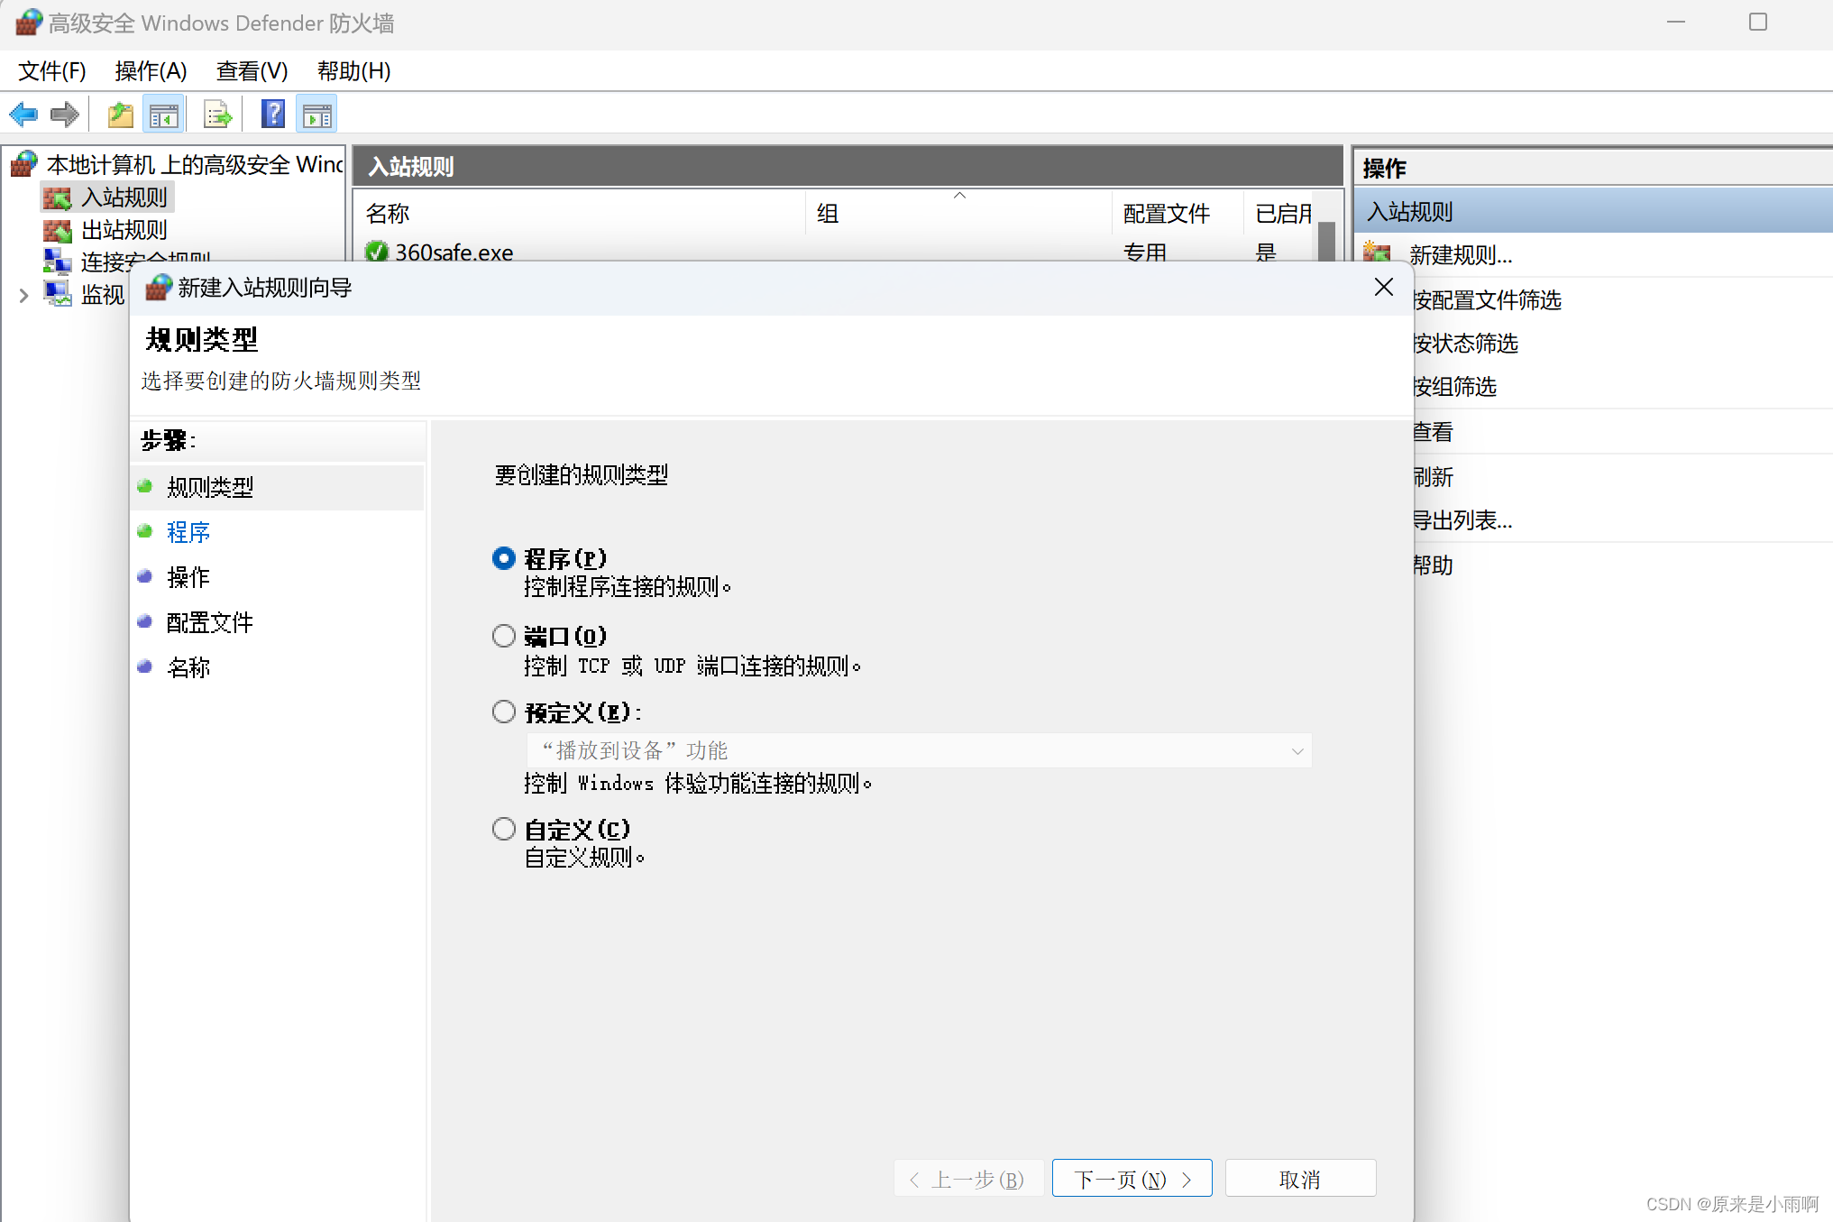Click the 组 column sort chevron

959,195
